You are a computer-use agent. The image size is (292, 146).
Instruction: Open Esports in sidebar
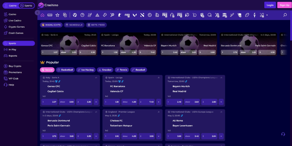[x=19, y=56]
